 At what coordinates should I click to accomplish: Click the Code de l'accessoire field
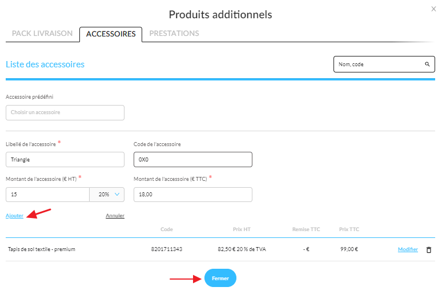(193, 160)
